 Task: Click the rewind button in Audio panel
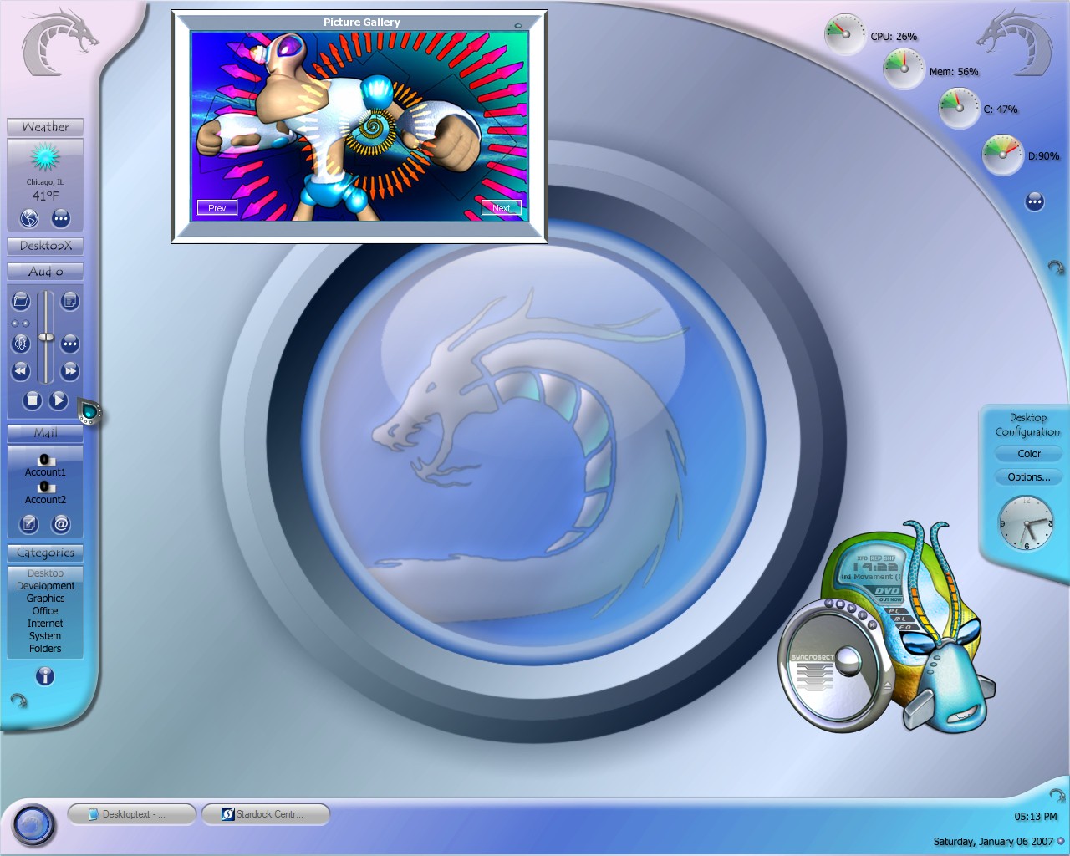(21, 370)
